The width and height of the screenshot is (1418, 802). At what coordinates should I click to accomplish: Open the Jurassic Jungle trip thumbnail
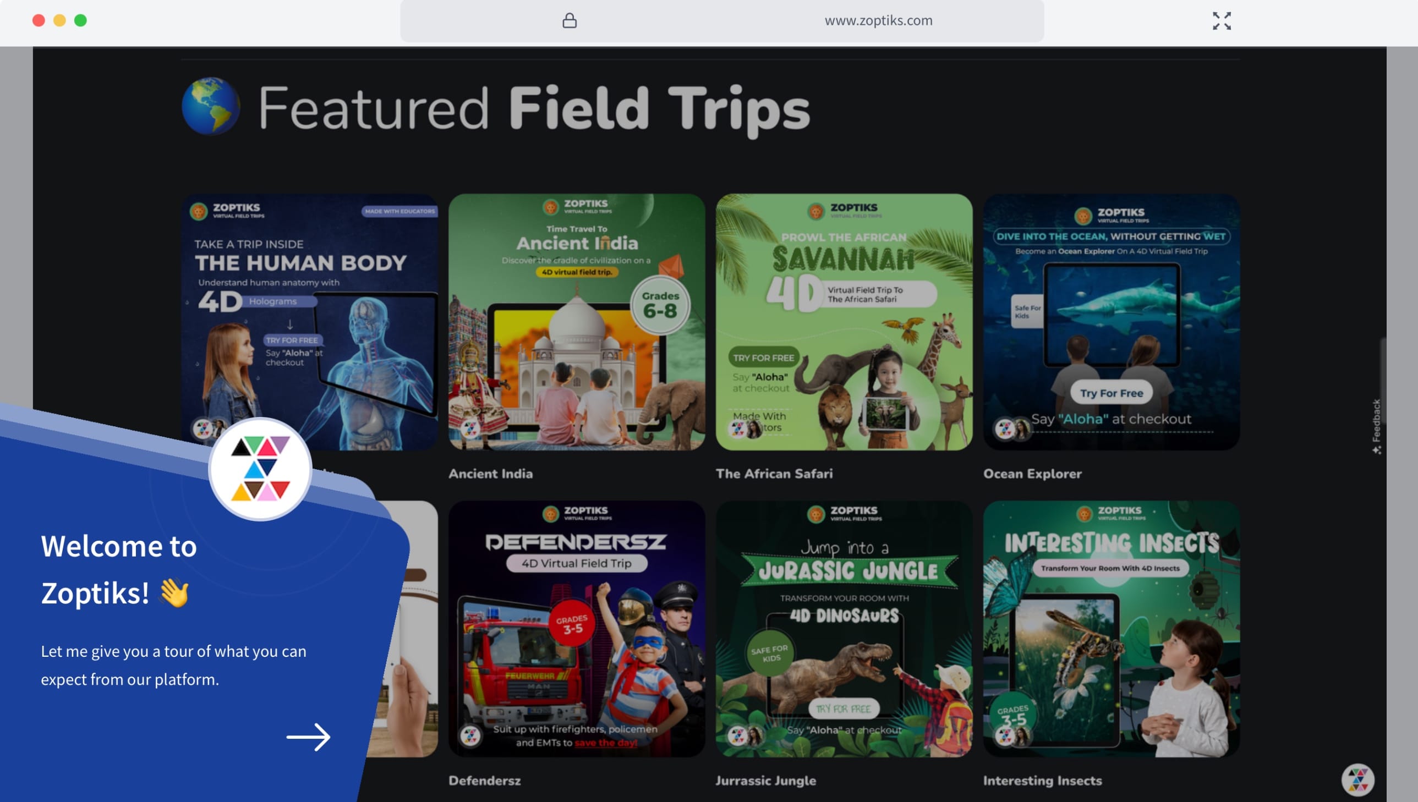pyautogui.click(x=844, y=629)
